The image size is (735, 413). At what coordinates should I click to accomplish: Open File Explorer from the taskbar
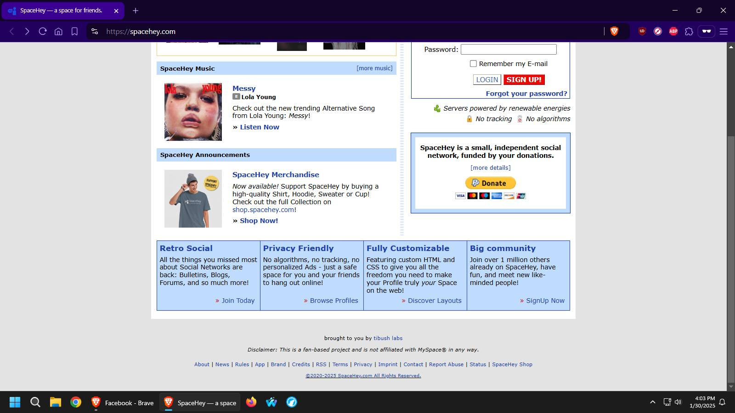[56, 402]
